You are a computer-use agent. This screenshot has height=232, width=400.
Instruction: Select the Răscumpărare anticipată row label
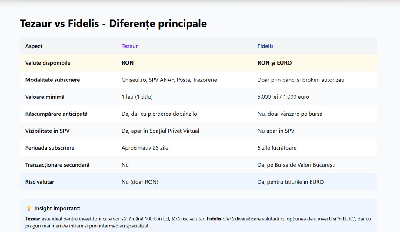(56, 114)
